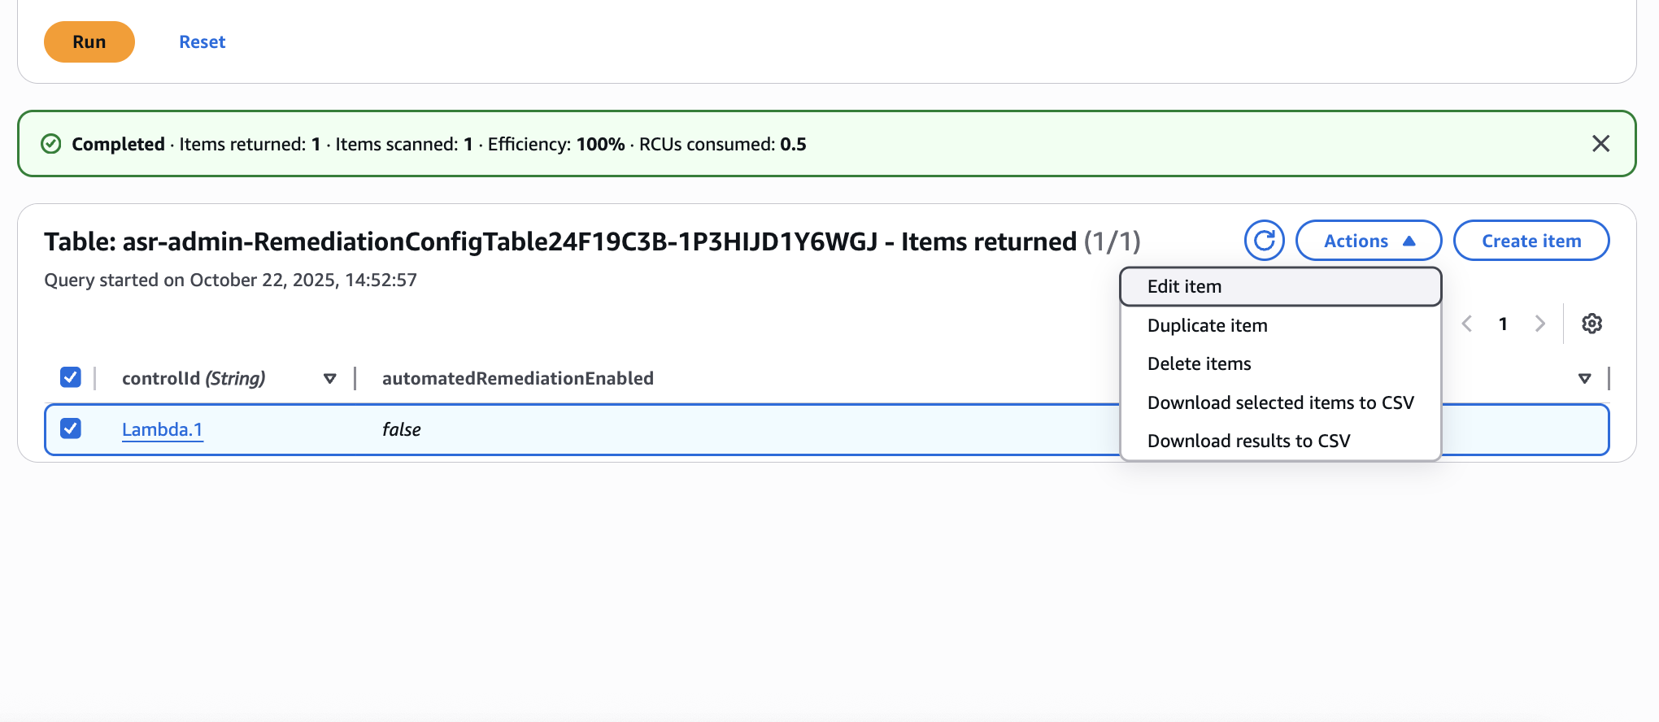Click the next page chevron arrow

pos(1540,323)
